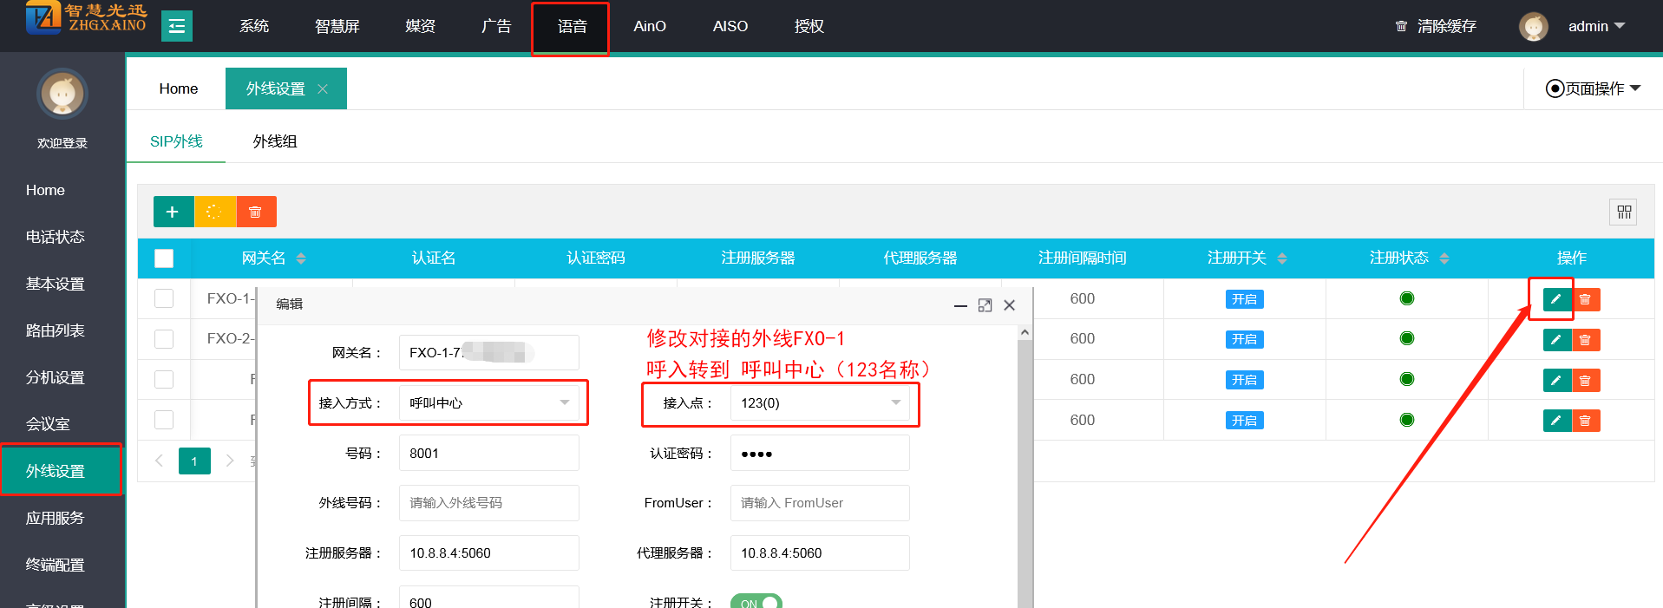Expand the 接入点 dropdown showing 123(0)
The width and height of the screenshot is (1663, 608).
819,403
